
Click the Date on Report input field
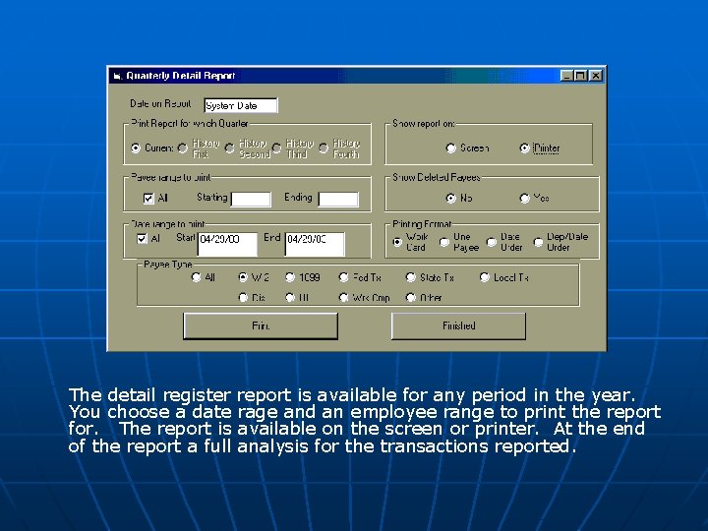tap(241, 105)
